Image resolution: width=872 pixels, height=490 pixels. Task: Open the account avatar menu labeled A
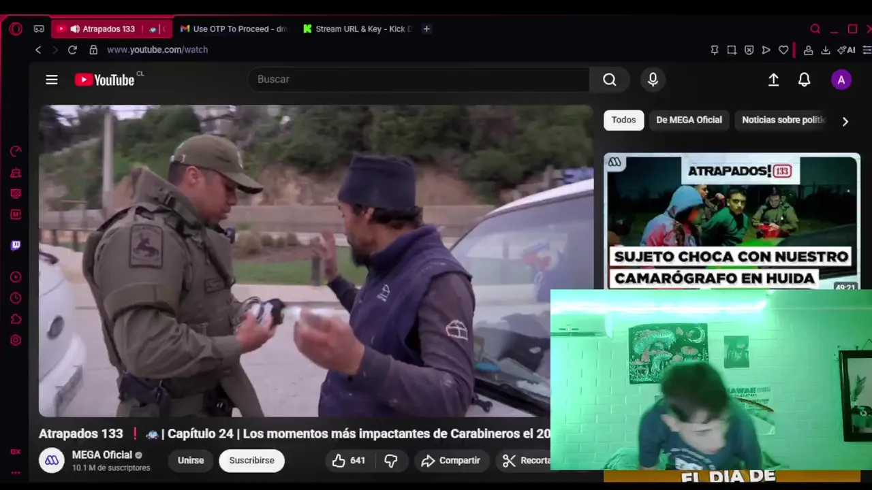841,80
